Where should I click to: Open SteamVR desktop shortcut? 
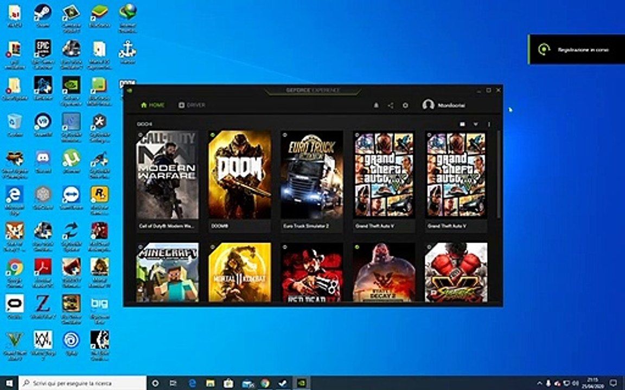click(43, 125)
